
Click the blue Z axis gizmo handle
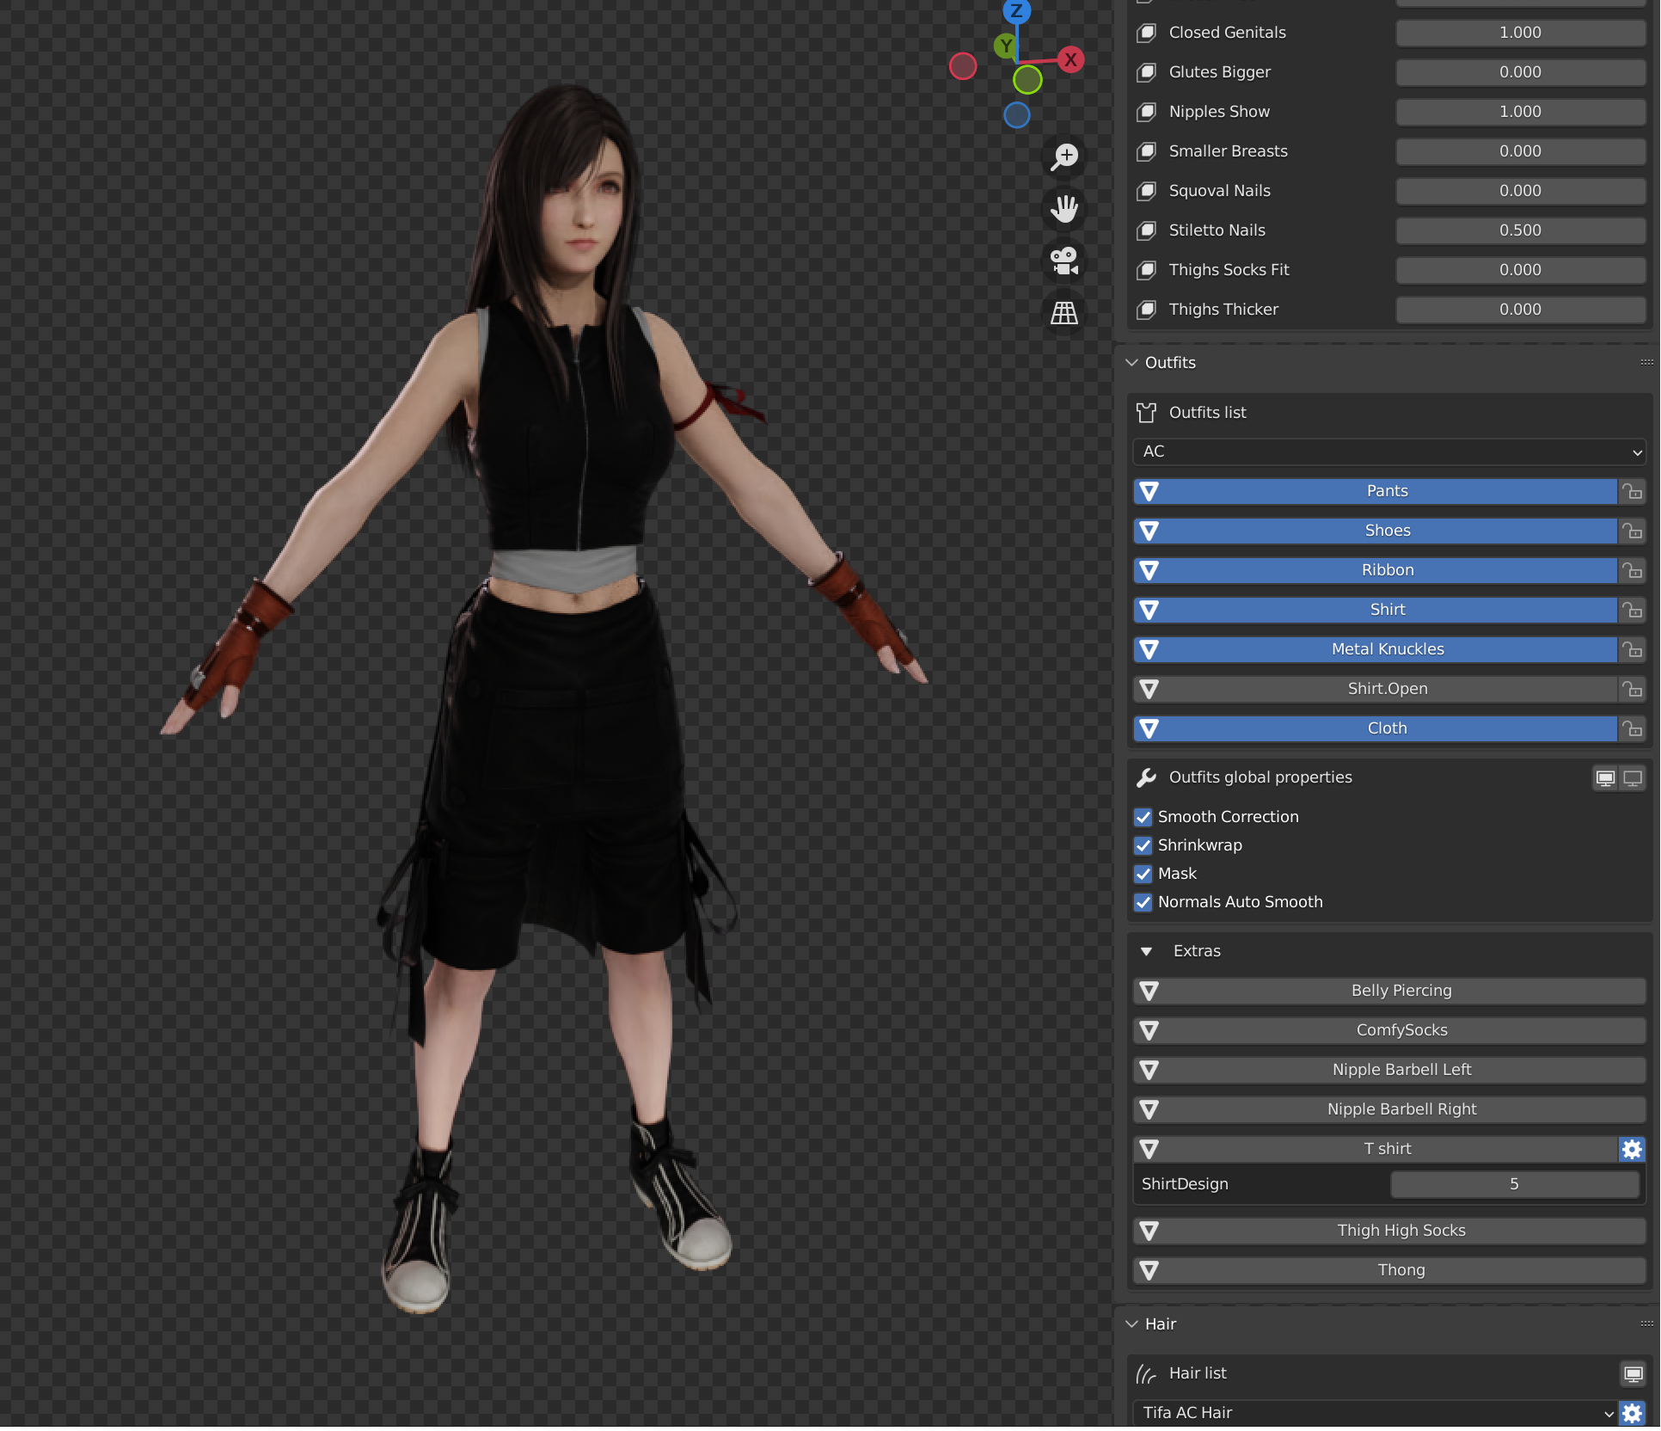tap(1017, 11)
